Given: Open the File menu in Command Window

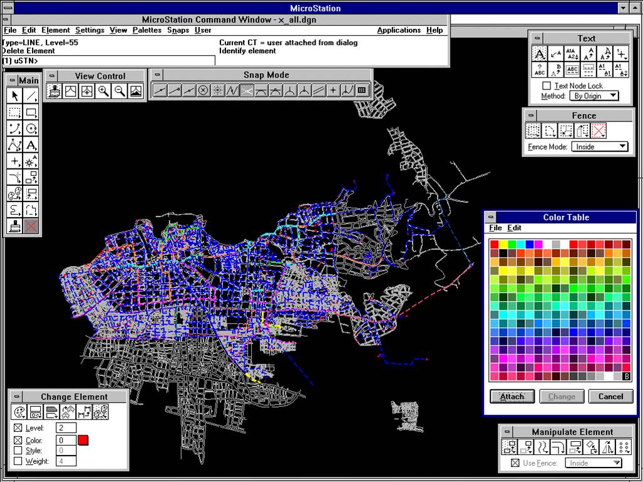Looking at the screenshot, I should click(x=10, y=30).
